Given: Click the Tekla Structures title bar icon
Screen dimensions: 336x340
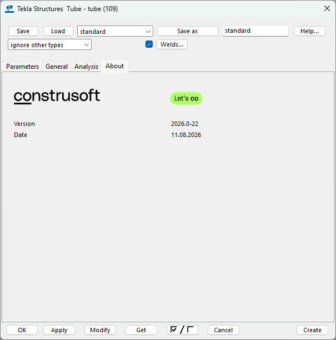Looking at the screenshot, I should coord(9,9).
